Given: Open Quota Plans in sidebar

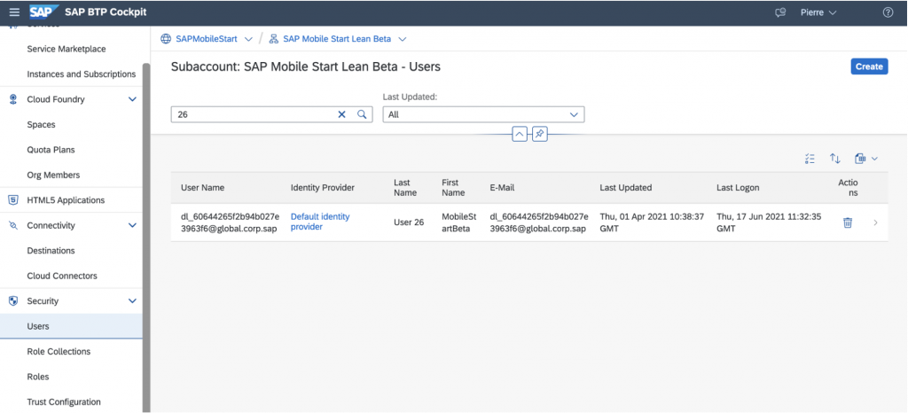Looking at the screenshot, I should [51, 150].
